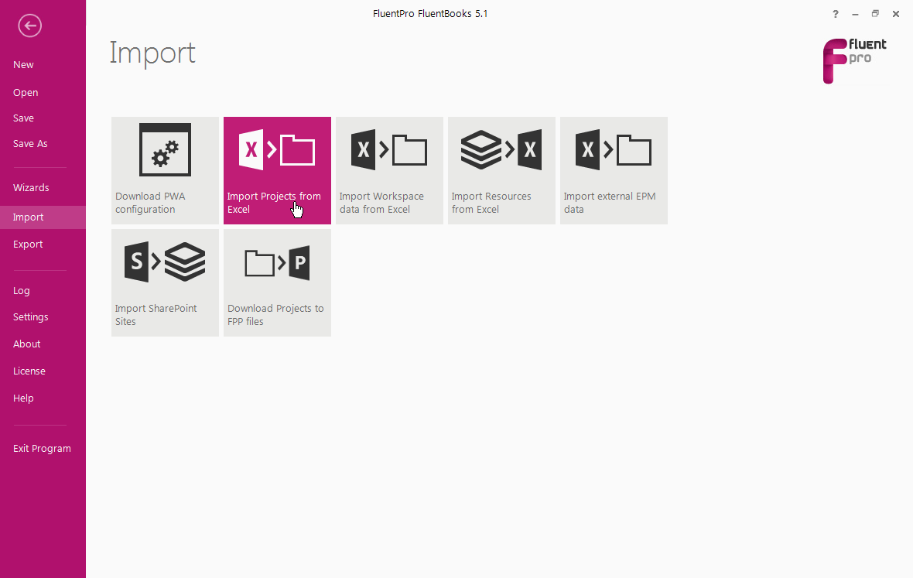Minimize the FluentBooks window
This screenshot has width=913, height=578.
tap(855, 14)
